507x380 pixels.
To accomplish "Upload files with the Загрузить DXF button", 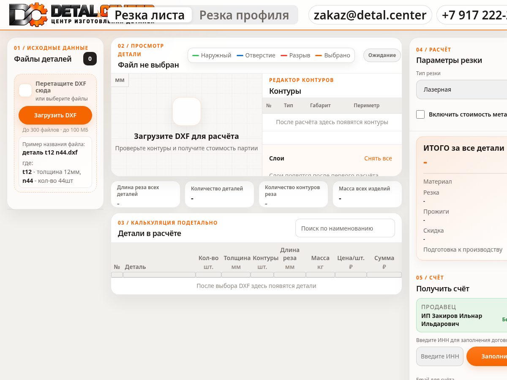I will [x=55, y=115].
